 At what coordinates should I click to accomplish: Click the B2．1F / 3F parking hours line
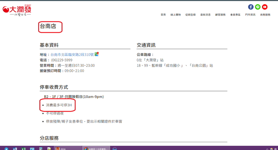point(74,97)
